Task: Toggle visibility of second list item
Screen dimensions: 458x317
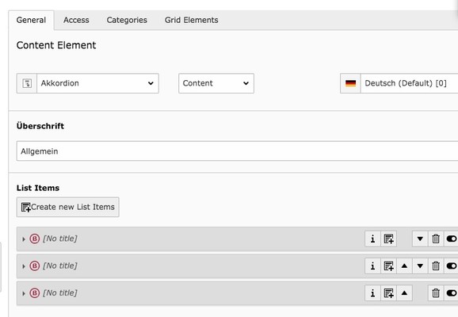Action: (452, 265)
